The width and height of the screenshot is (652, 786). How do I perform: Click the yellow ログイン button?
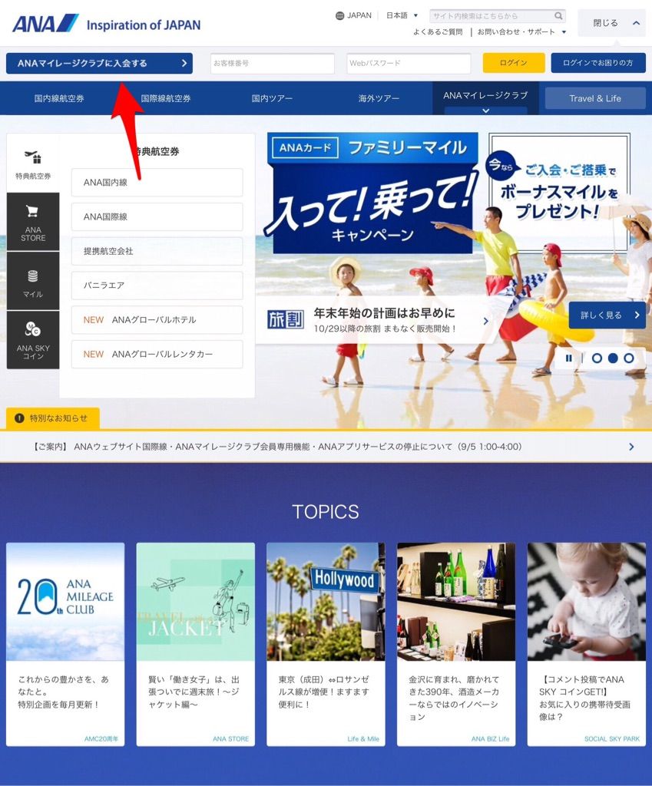(514, 63)
